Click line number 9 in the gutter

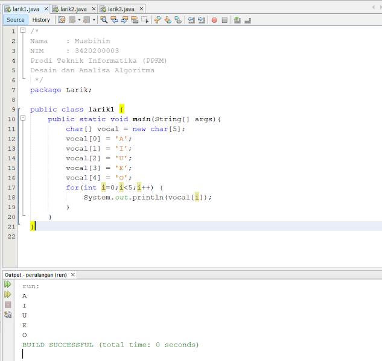(x=14, y=110)
